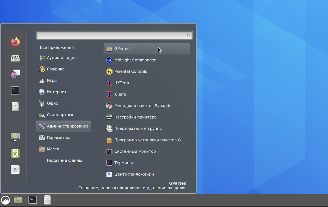Click the menu button on the taskbar

coord(5,200)
